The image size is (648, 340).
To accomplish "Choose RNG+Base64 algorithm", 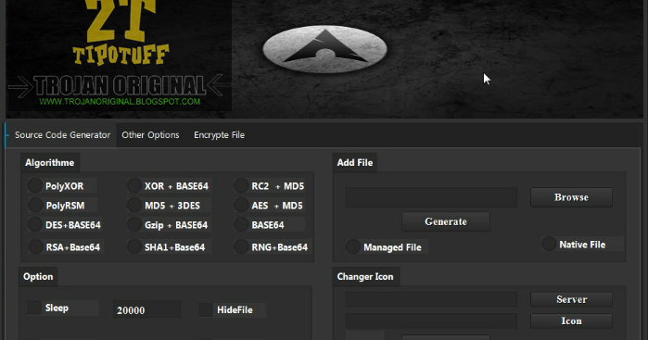I will (241, 246).
